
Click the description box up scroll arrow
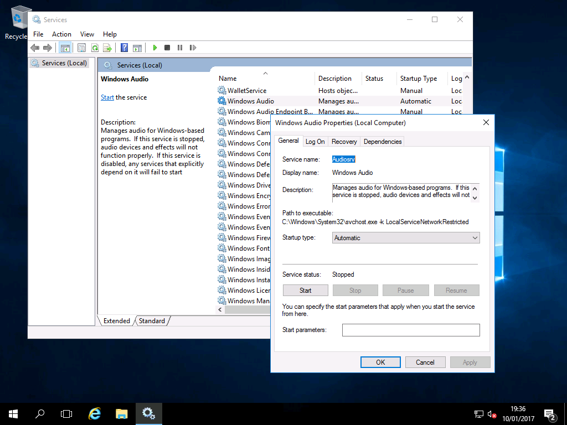pyautogui.click(x=475, y=189)
